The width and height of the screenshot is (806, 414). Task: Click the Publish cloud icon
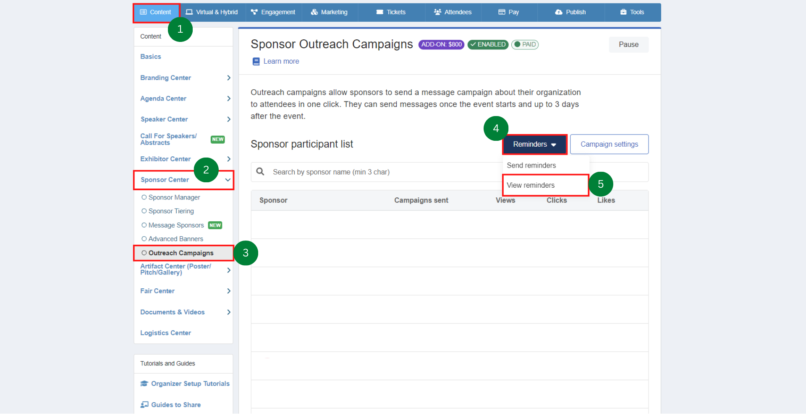[x=558, y=12]
